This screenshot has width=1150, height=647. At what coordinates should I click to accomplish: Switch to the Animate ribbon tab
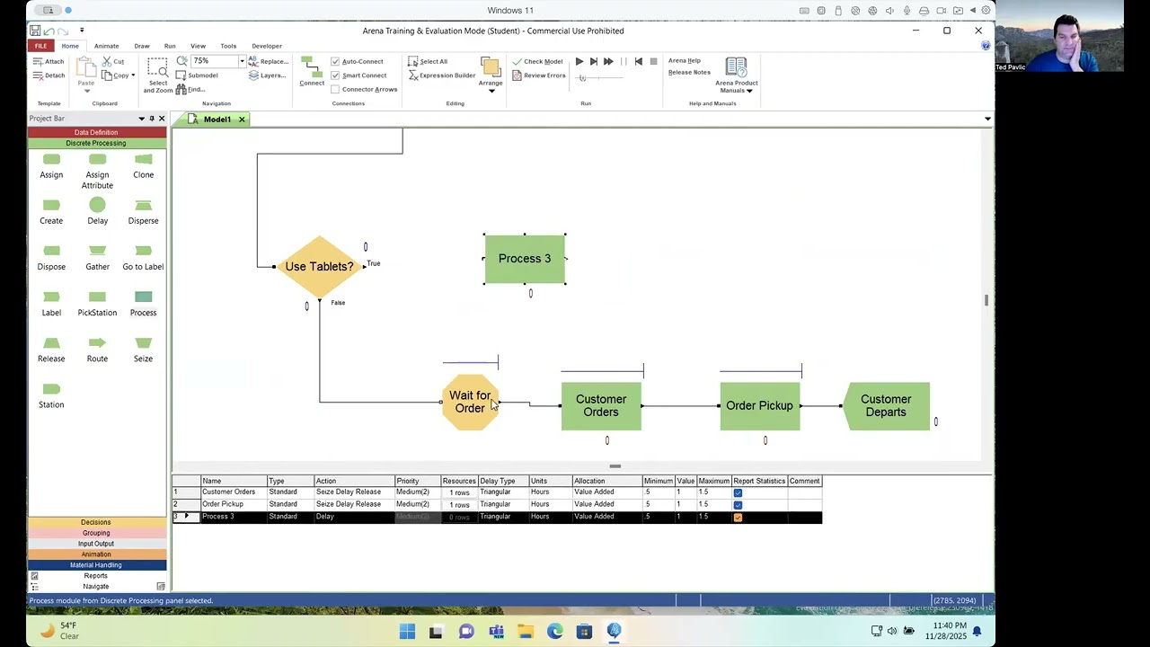coord(106,46)
